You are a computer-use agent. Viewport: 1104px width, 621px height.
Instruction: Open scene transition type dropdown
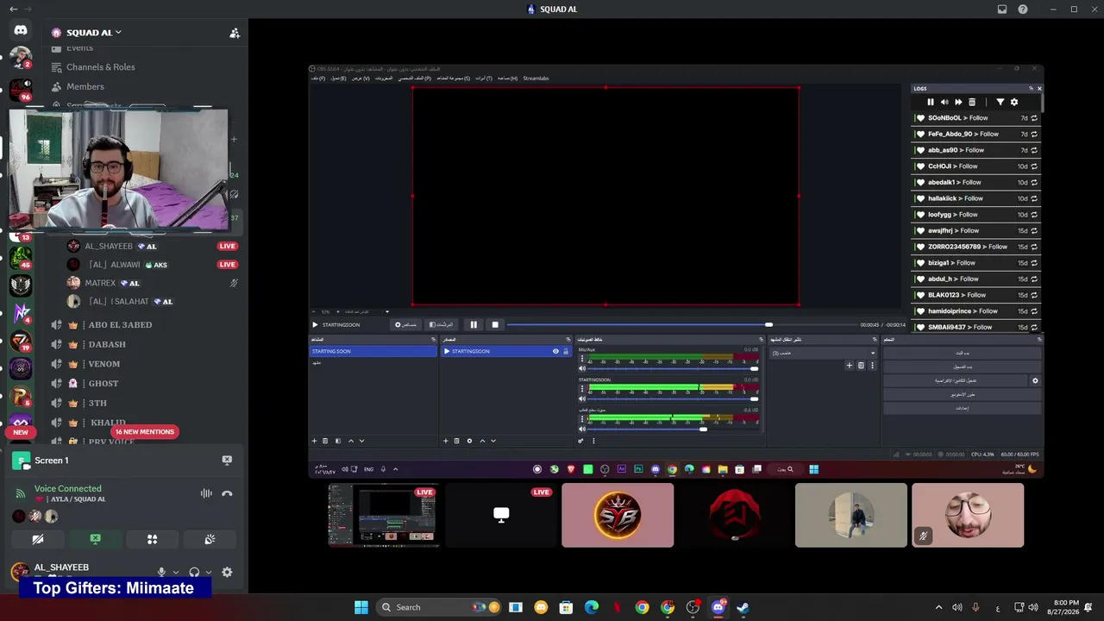(x=823, y=353)
